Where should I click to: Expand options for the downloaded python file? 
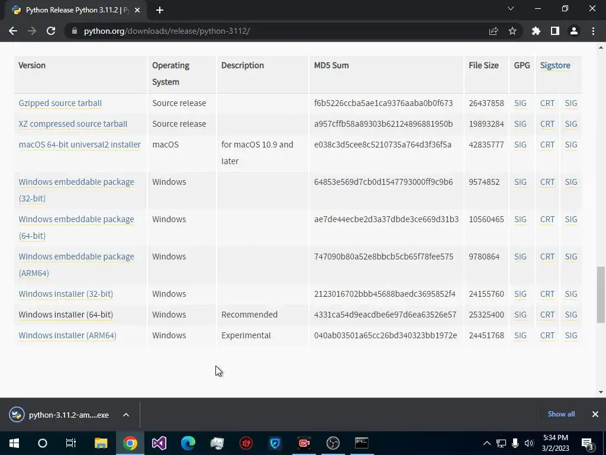126,415
